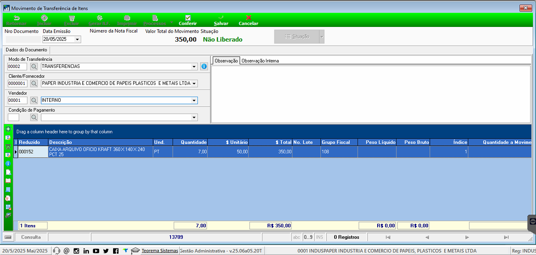Image resolution: width=536 pixels, height=255 pixels.
Task: Sort by the $ Unitário column header
Action: 228,142
